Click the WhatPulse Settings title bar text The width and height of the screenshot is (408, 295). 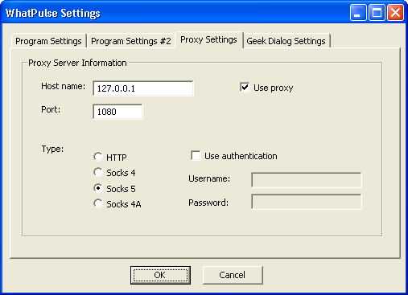(53, 13)
